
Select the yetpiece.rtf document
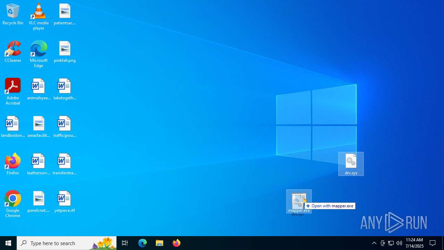click(65, 202)
